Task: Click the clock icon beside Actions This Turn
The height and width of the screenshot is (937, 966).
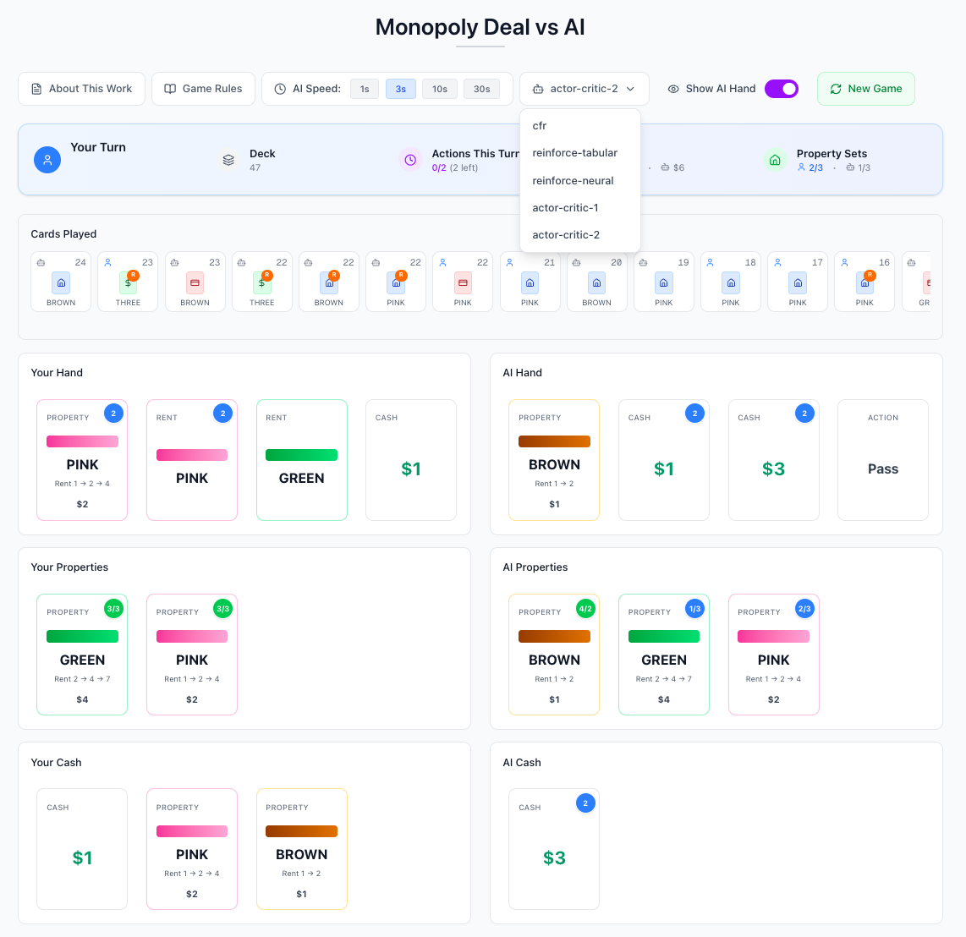Action: (410, 160)
